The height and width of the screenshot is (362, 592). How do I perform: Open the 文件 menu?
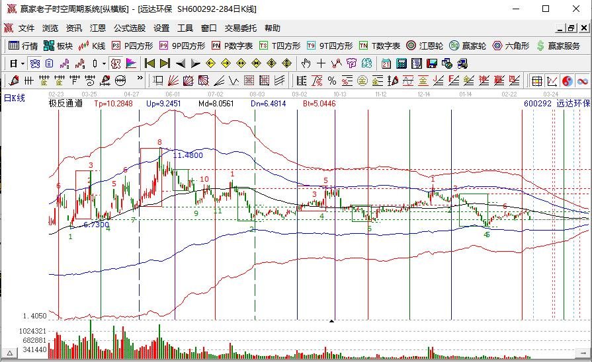coord(26,28)
